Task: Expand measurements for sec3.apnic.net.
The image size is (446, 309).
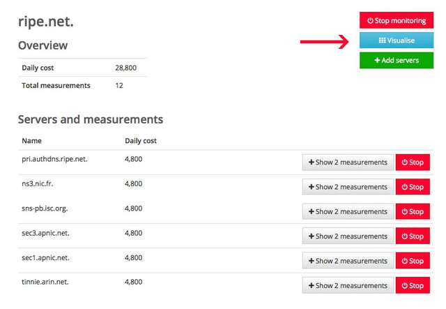Action: pos(348,236)
